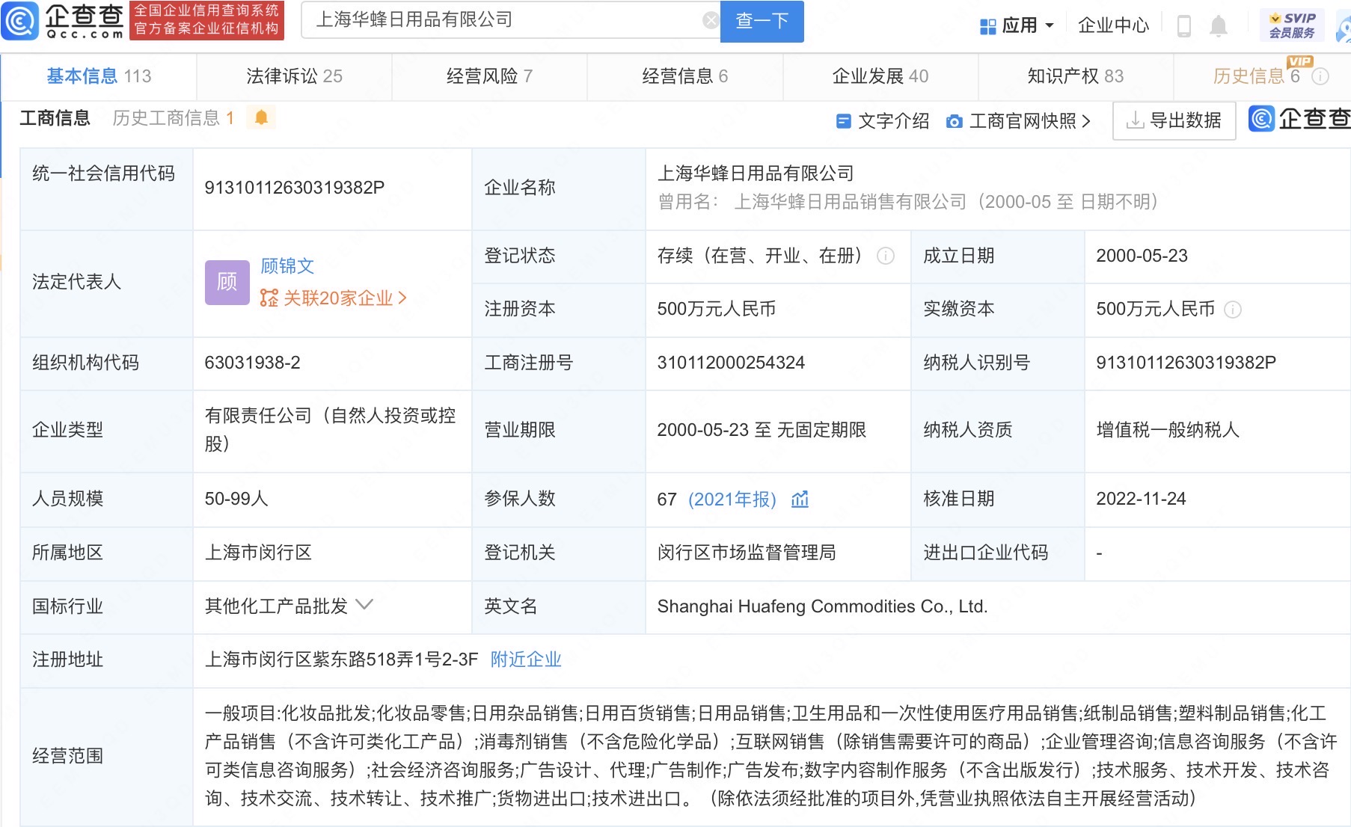Image resolution: width=1351 pixels, height=827 pixels.
Task: Switch to 经营信息 6 tab
Action: click(684, 76)
